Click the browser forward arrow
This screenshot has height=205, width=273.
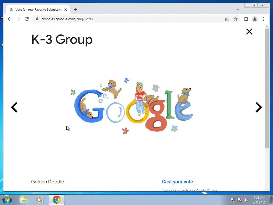(18, 19)
